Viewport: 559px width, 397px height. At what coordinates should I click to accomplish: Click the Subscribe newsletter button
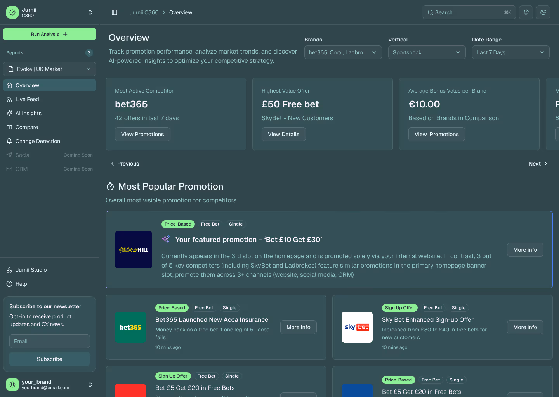[50, 359]
